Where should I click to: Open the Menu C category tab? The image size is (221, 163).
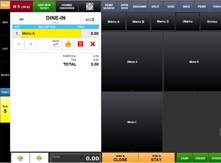(163, 21)
